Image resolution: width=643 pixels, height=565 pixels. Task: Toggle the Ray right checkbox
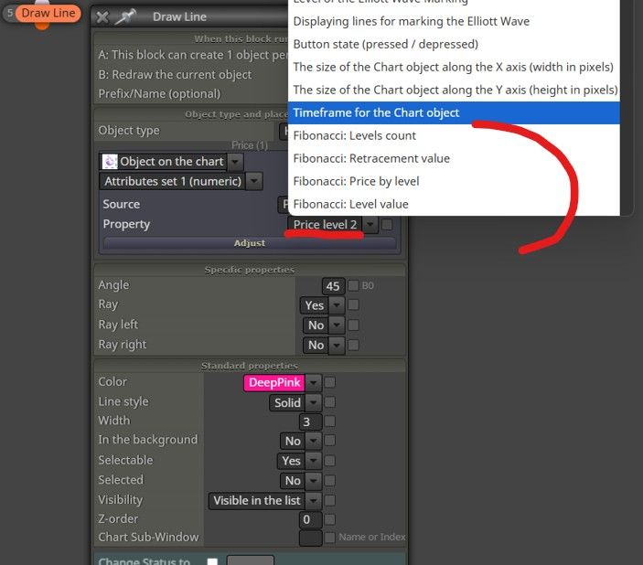pyautogui.click(x=353, y=345)
